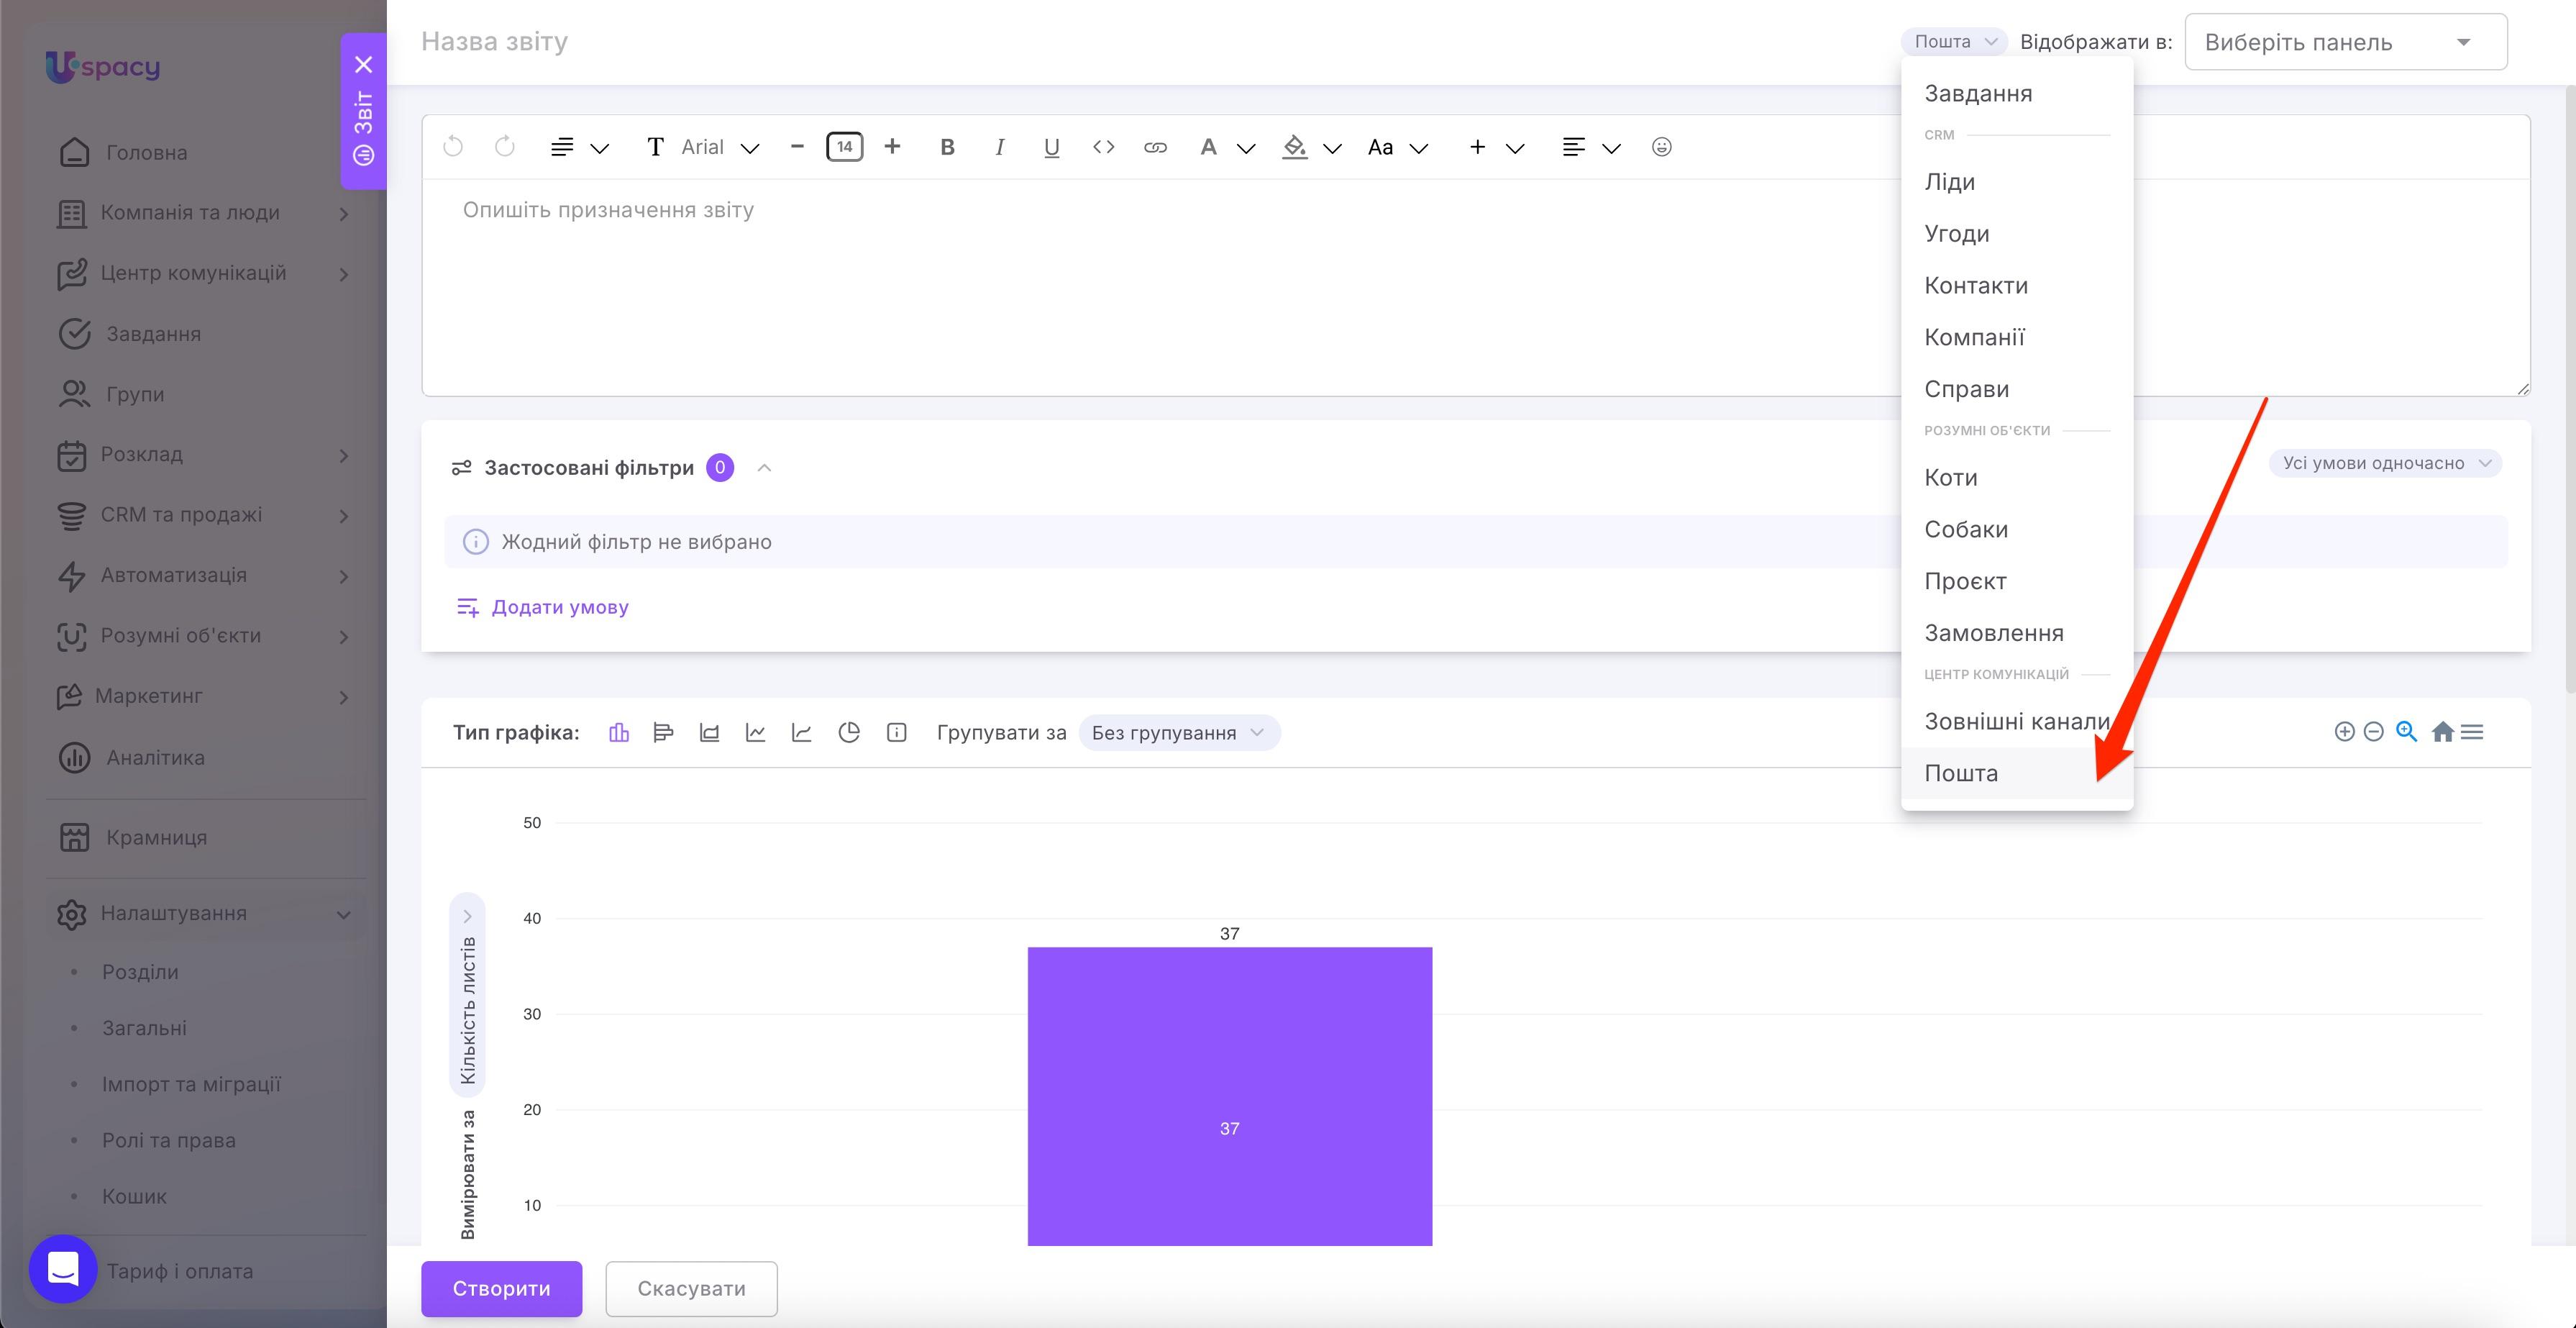2576x1328 pixels.
Task: Click the chart zoom-in plus icon
Action: (2344, 732)
